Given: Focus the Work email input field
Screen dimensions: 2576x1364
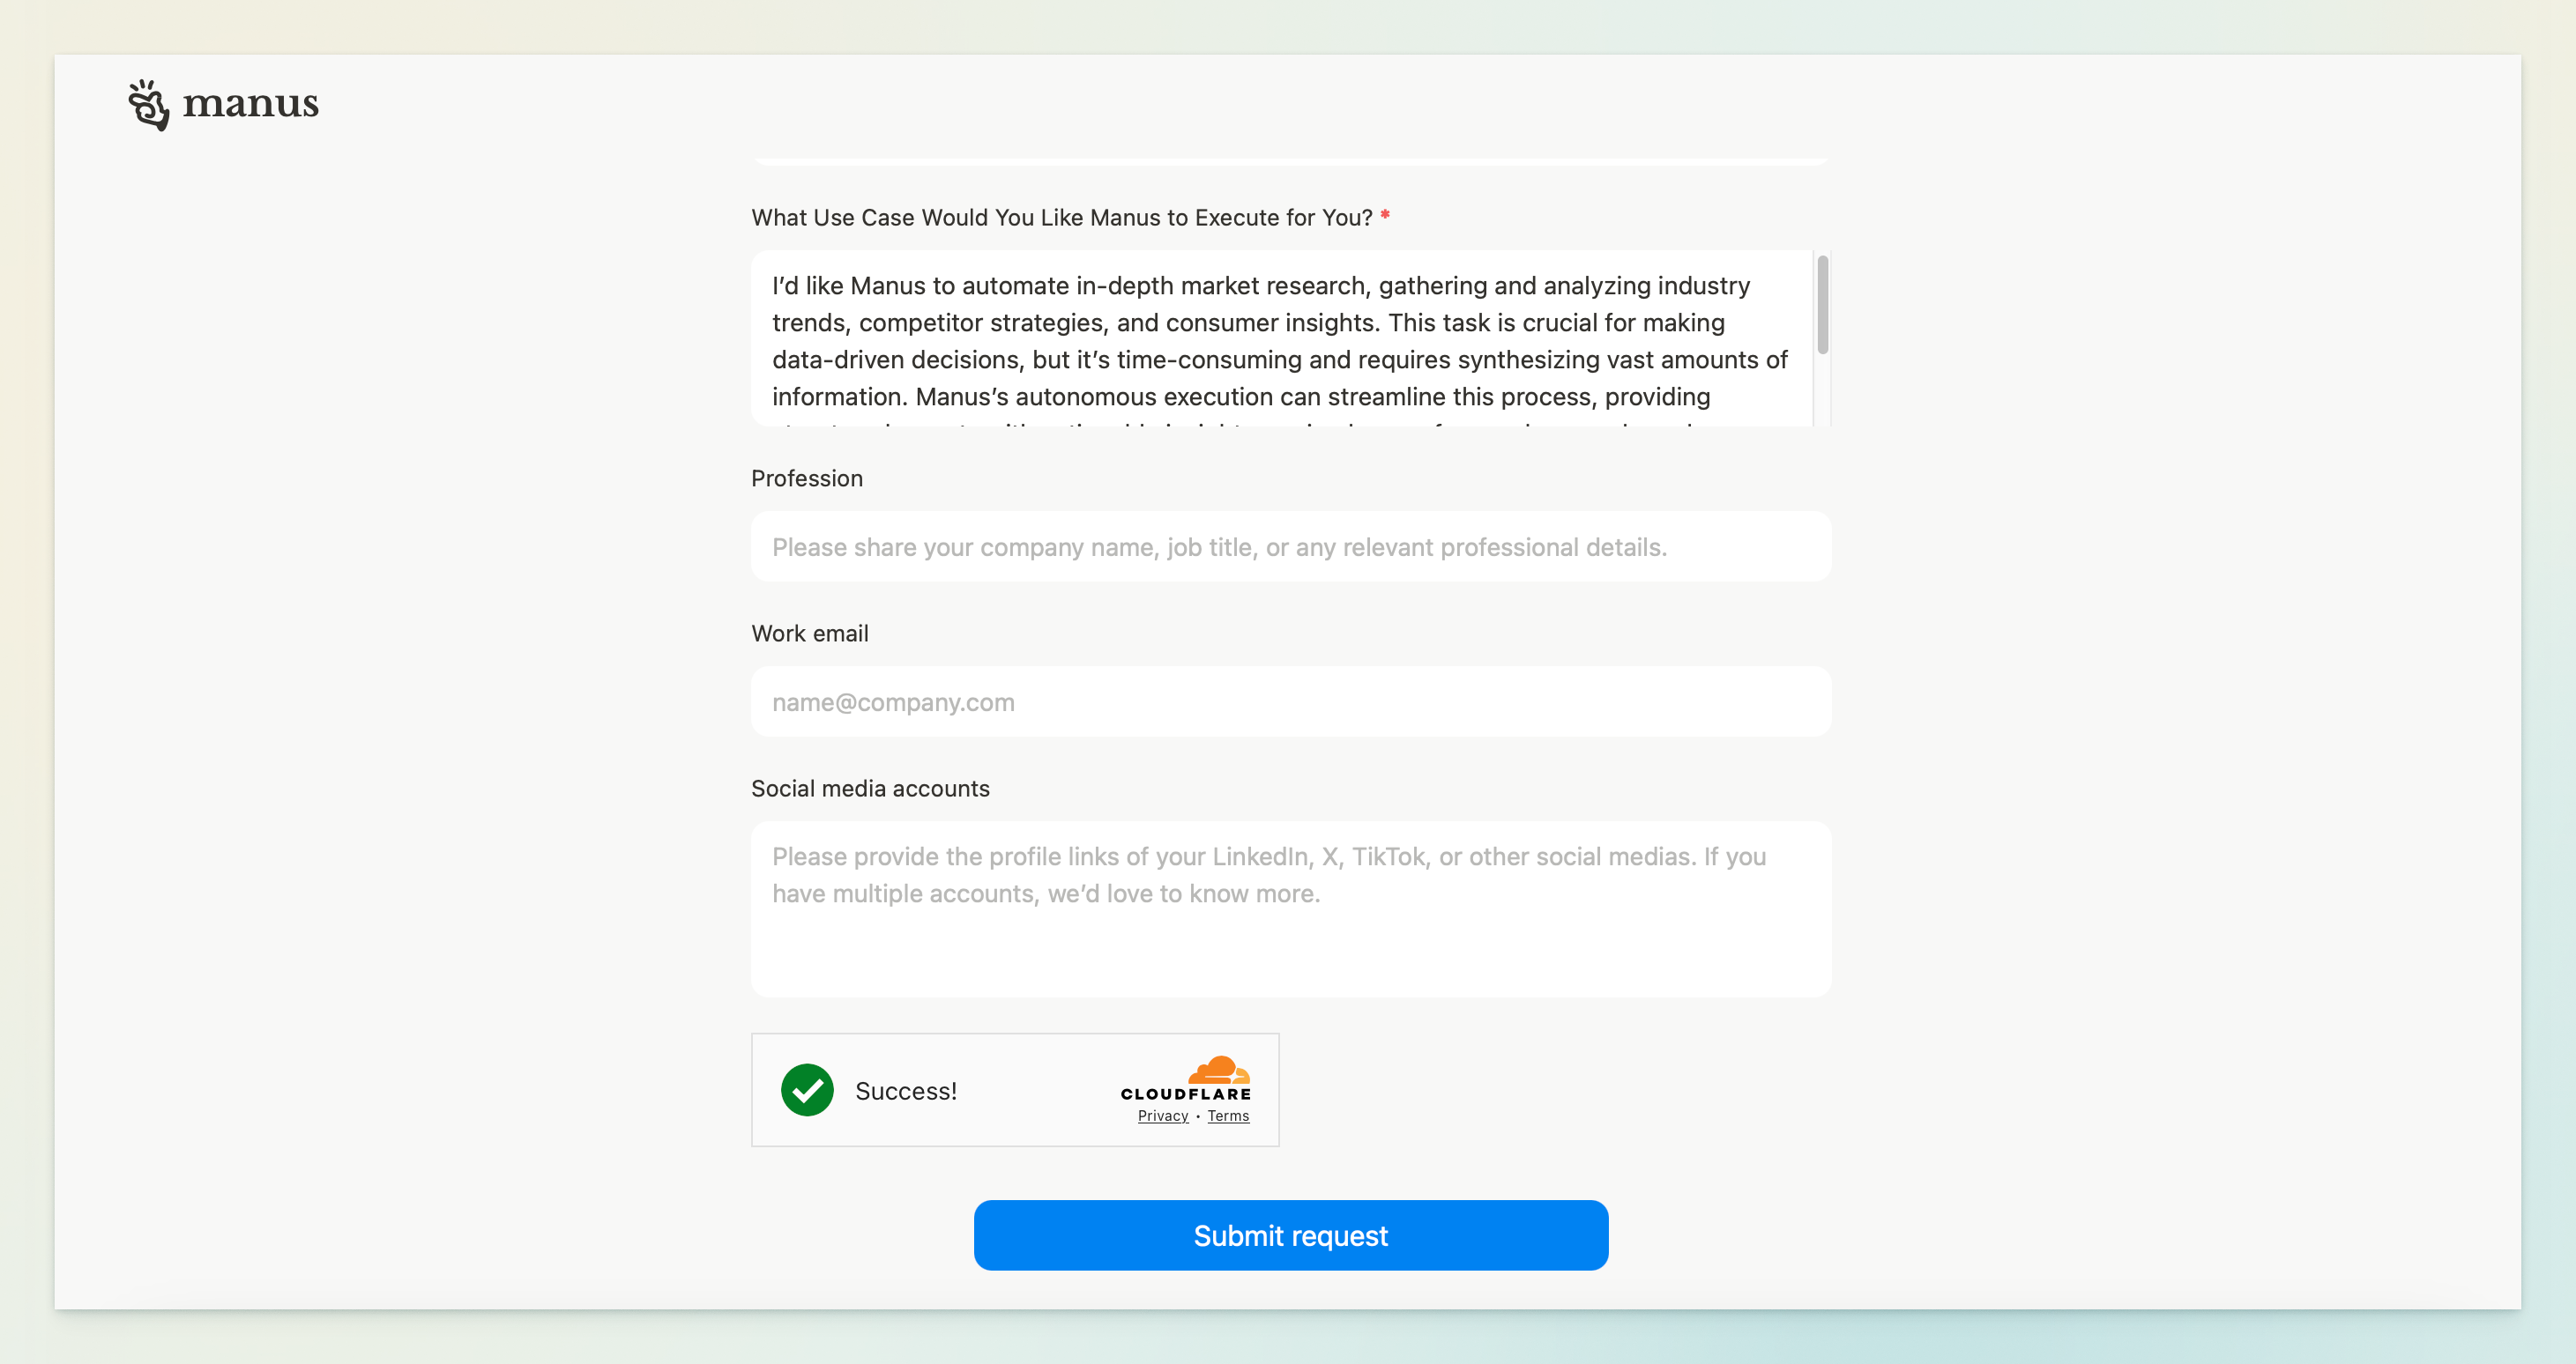Looking at the screenshot, I should 1290,701.
